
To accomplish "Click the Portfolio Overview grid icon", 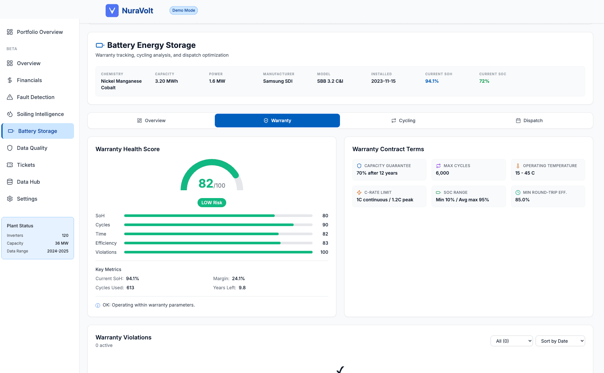I will (10, 32).
